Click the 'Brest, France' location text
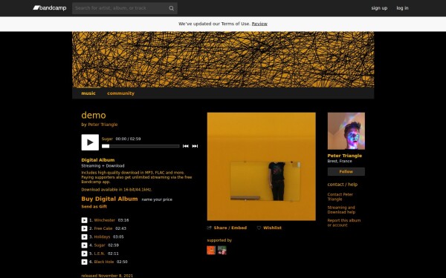 tap(340, 161)
